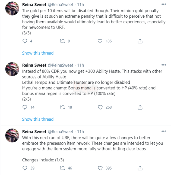Retweet the tweet with 46 retweets
Viewport: 171px width, 175px height.
tap(62, 168)
